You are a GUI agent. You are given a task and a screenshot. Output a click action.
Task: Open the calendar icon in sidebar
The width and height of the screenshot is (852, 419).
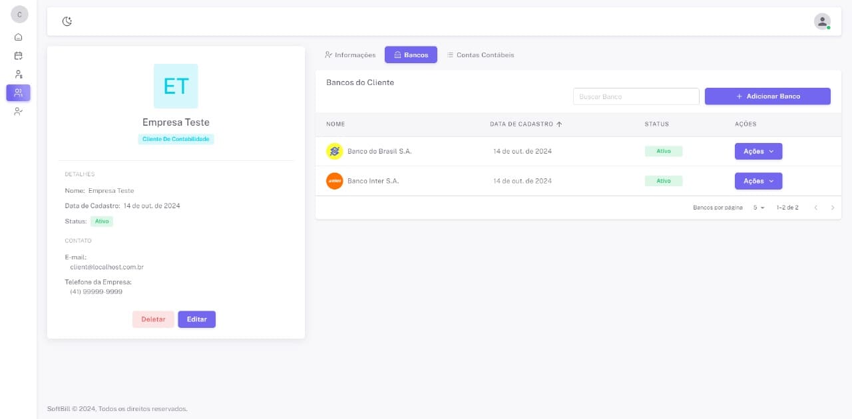coord(18,56)
